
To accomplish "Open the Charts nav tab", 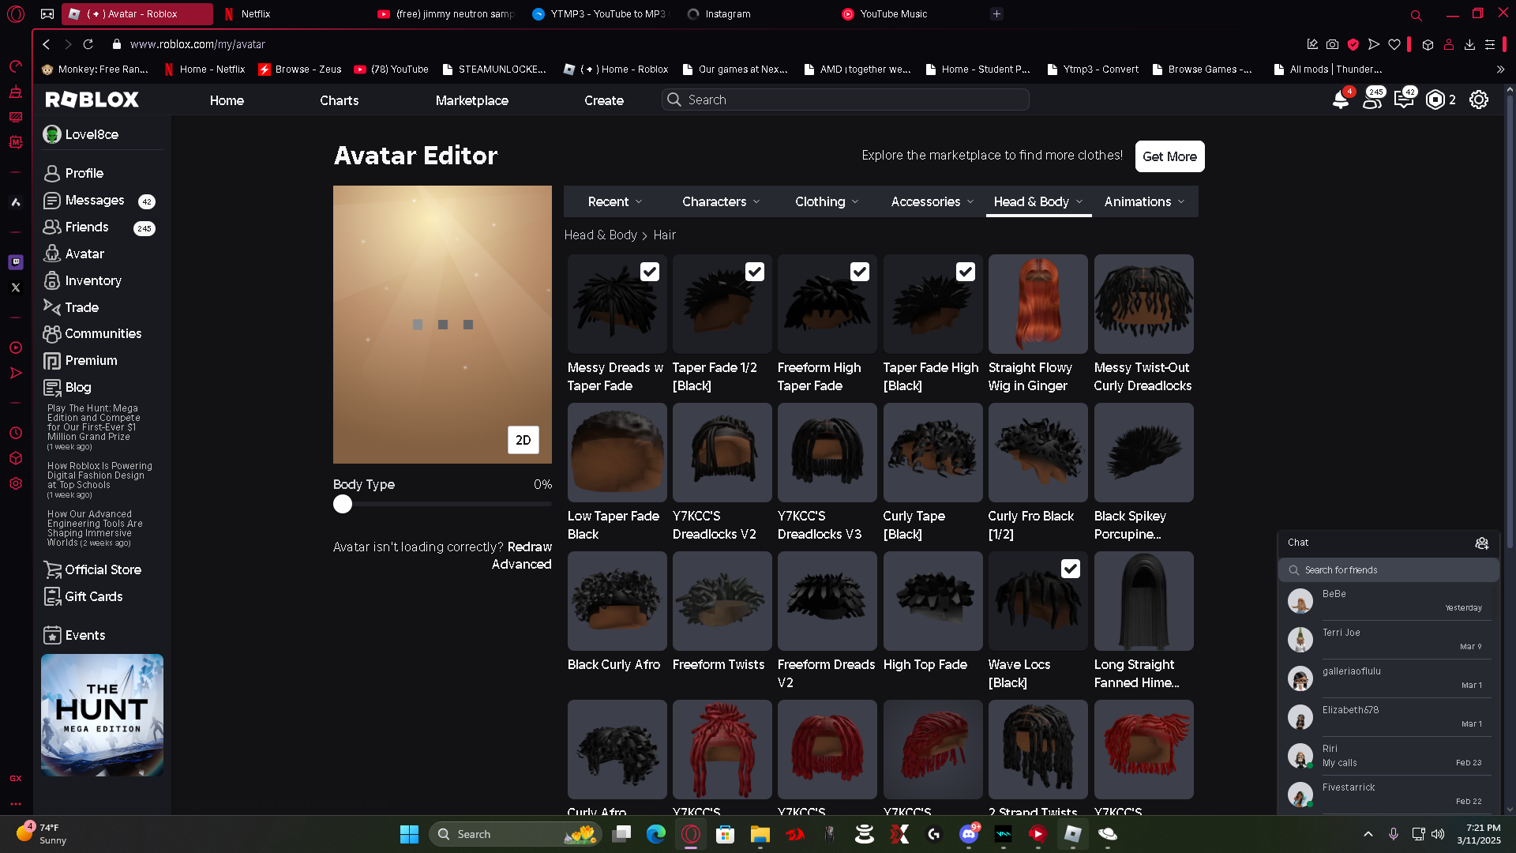I will (339, 100).
